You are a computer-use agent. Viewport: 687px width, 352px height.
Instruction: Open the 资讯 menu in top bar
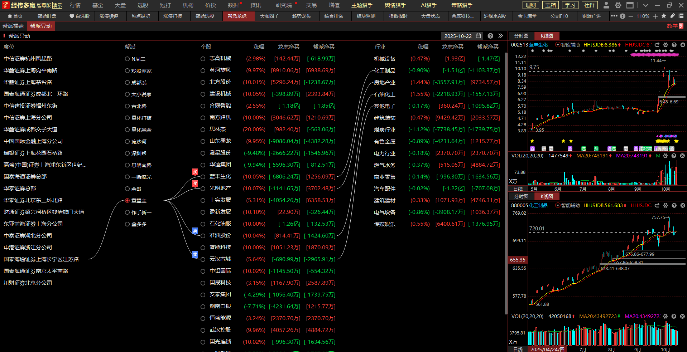pos(255,5)
